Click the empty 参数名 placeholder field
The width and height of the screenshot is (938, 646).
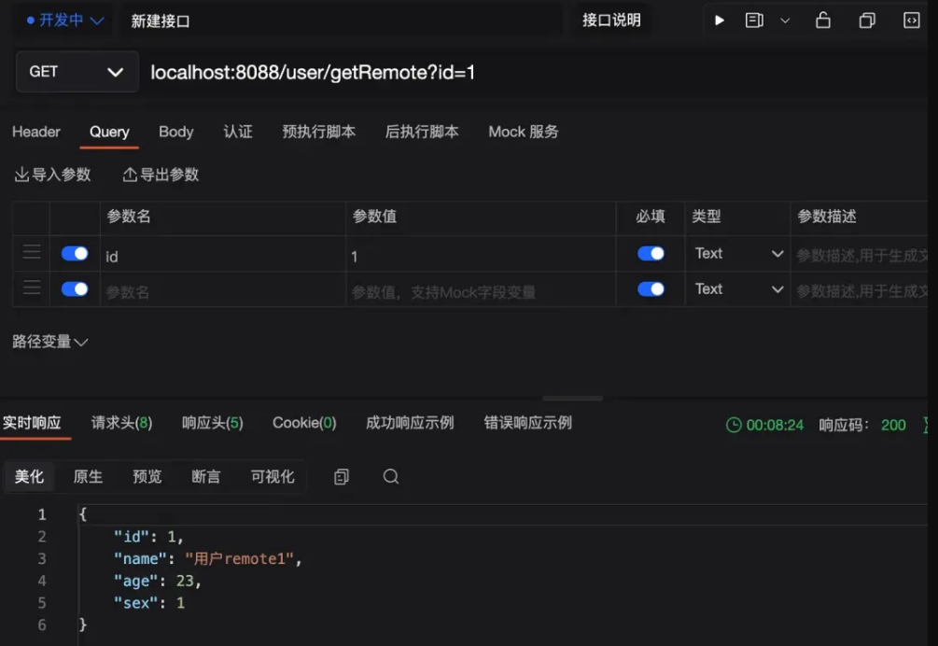click(x=222, y=291)
